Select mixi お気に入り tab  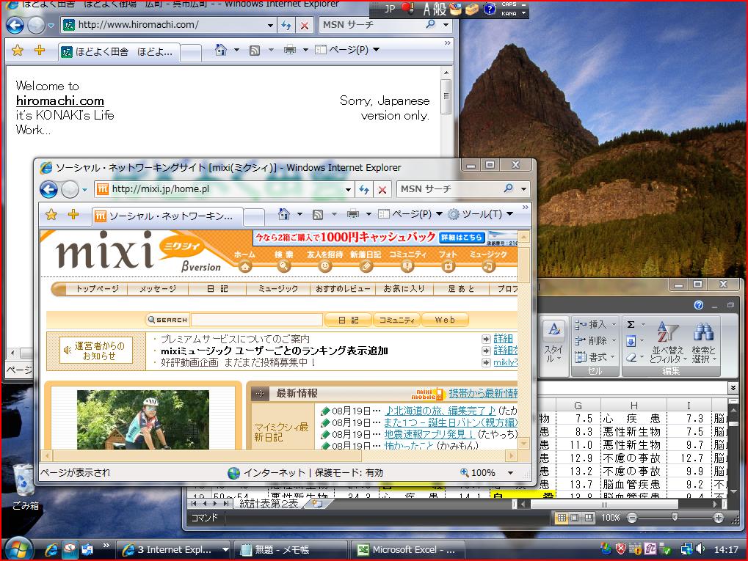[404, 289]
